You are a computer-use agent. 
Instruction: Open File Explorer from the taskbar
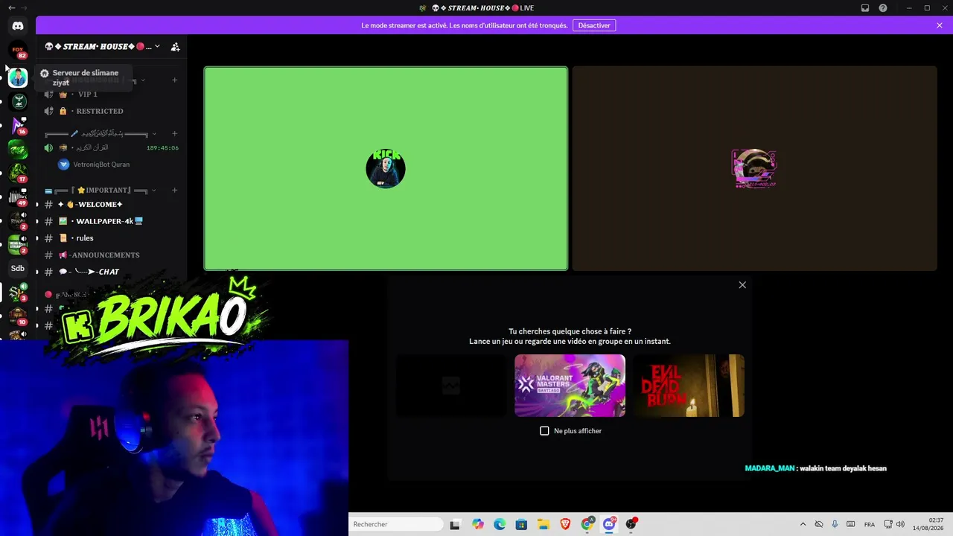(x=544, y=524)
